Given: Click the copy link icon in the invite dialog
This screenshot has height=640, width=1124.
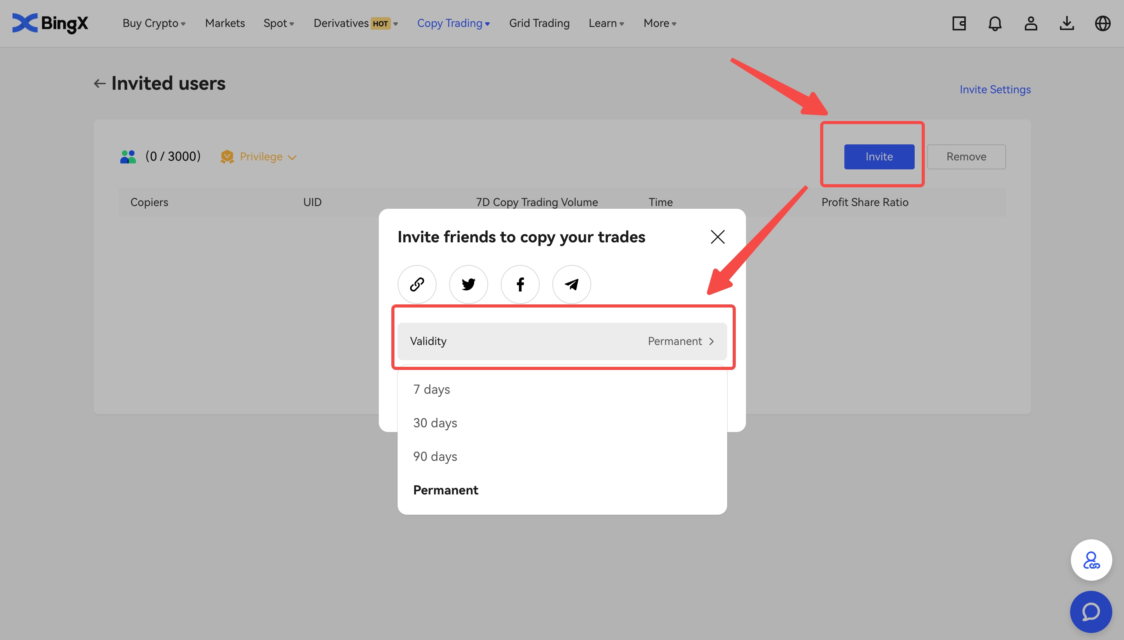Looking at the screenshot, I should [x=417, y=284].
